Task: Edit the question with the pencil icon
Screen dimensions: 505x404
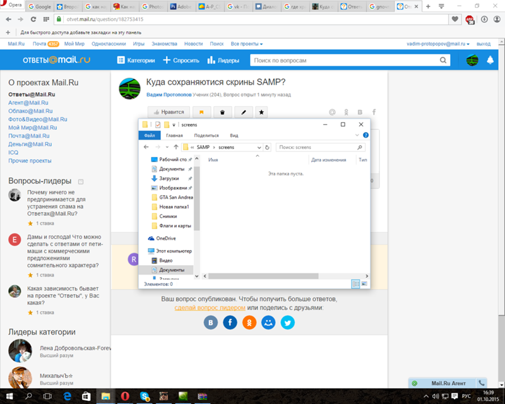Action: [x=244, y=112]
